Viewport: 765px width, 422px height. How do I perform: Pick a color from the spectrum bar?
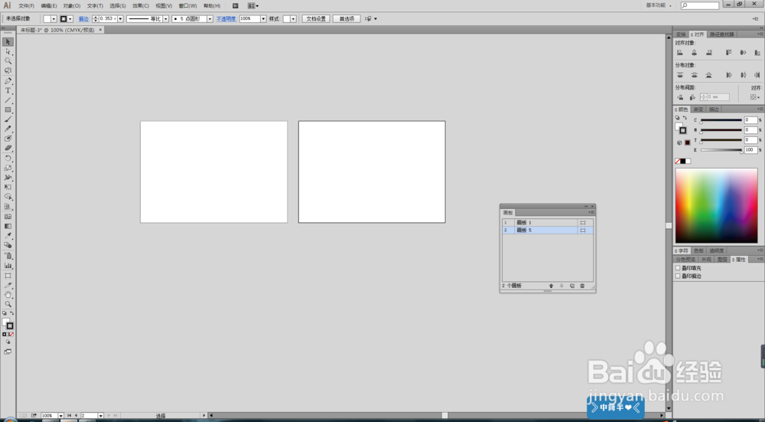[716, 205]
